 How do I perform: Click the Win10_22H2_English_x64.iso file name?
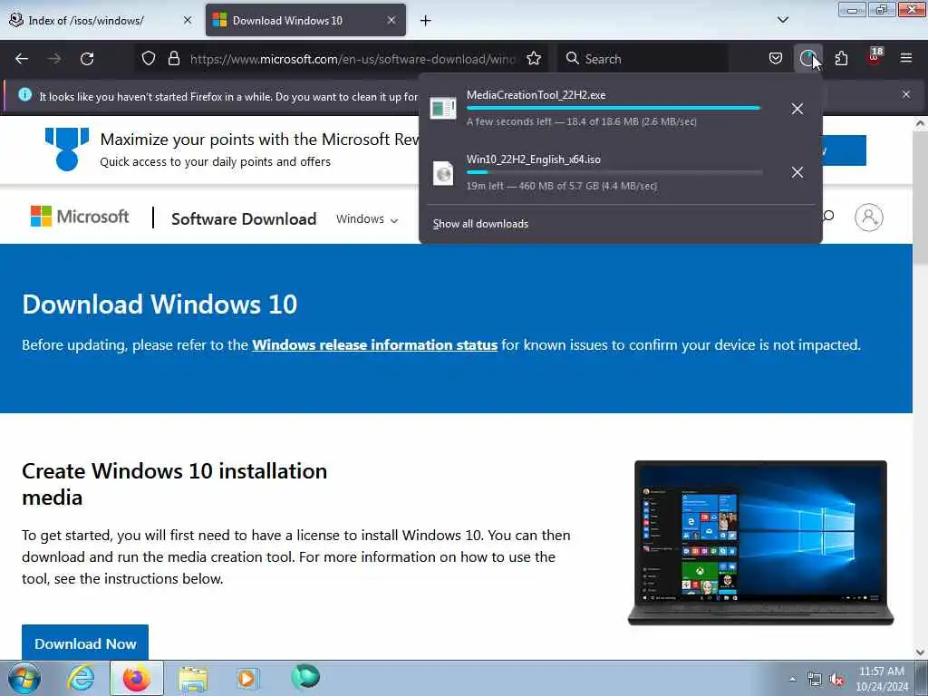[533, 159]
